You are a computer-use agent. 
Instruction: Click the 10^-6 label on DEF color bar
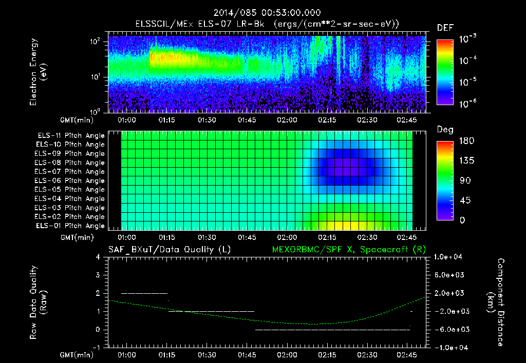click(468, 104)
